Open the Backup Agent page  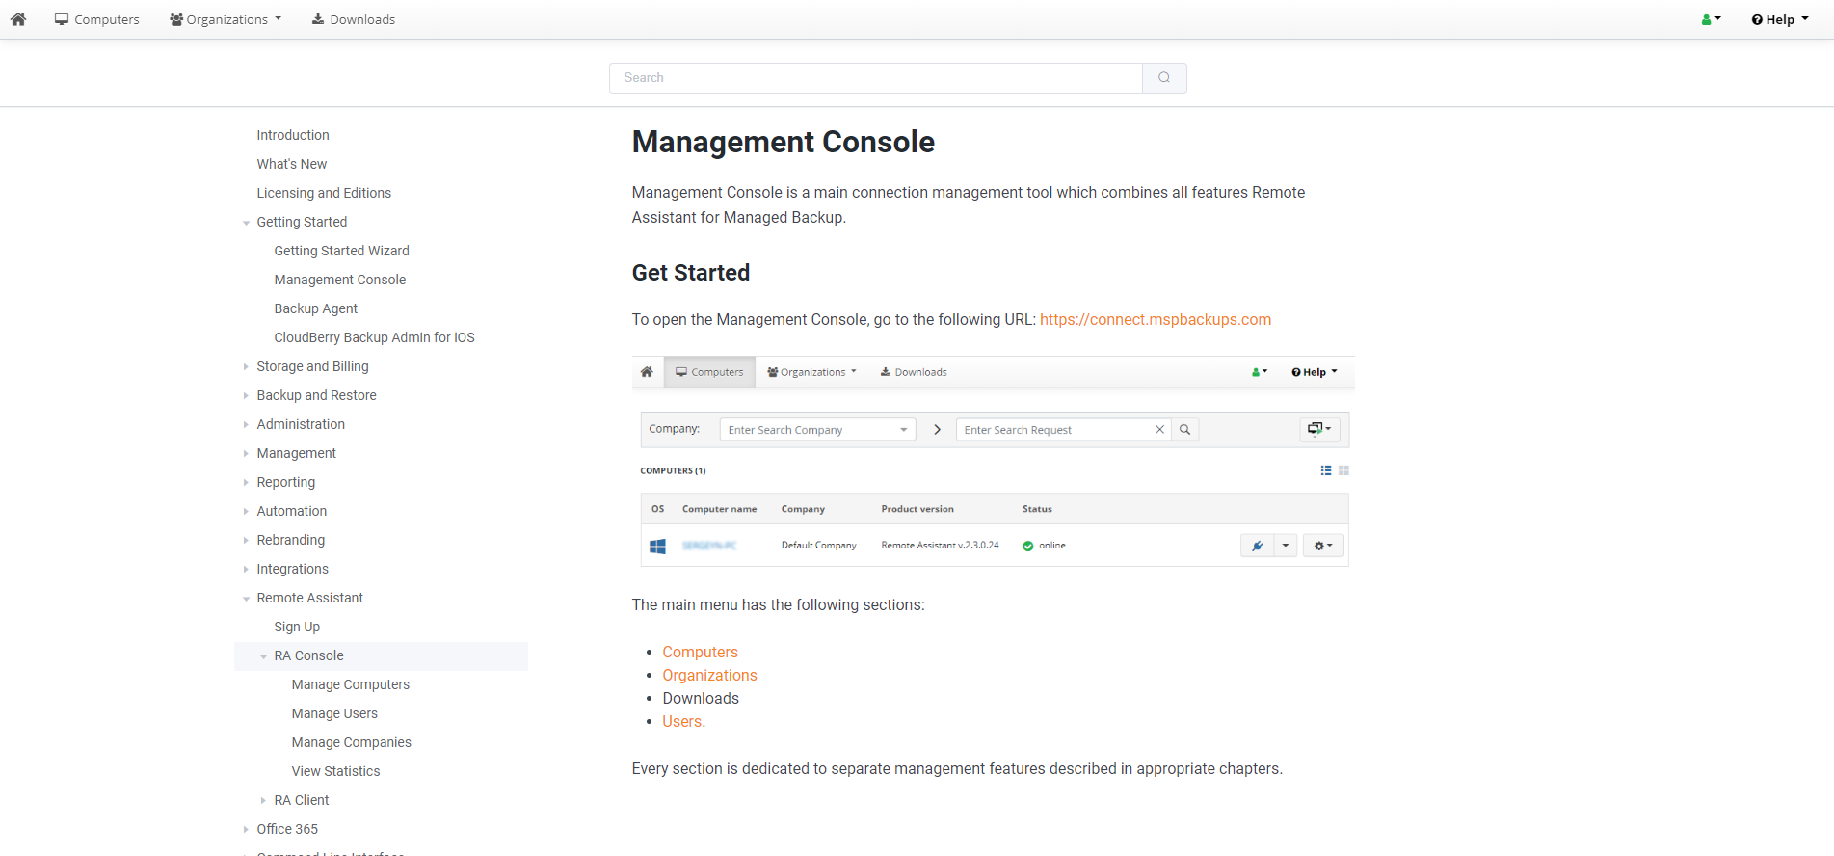pos(315,308)
